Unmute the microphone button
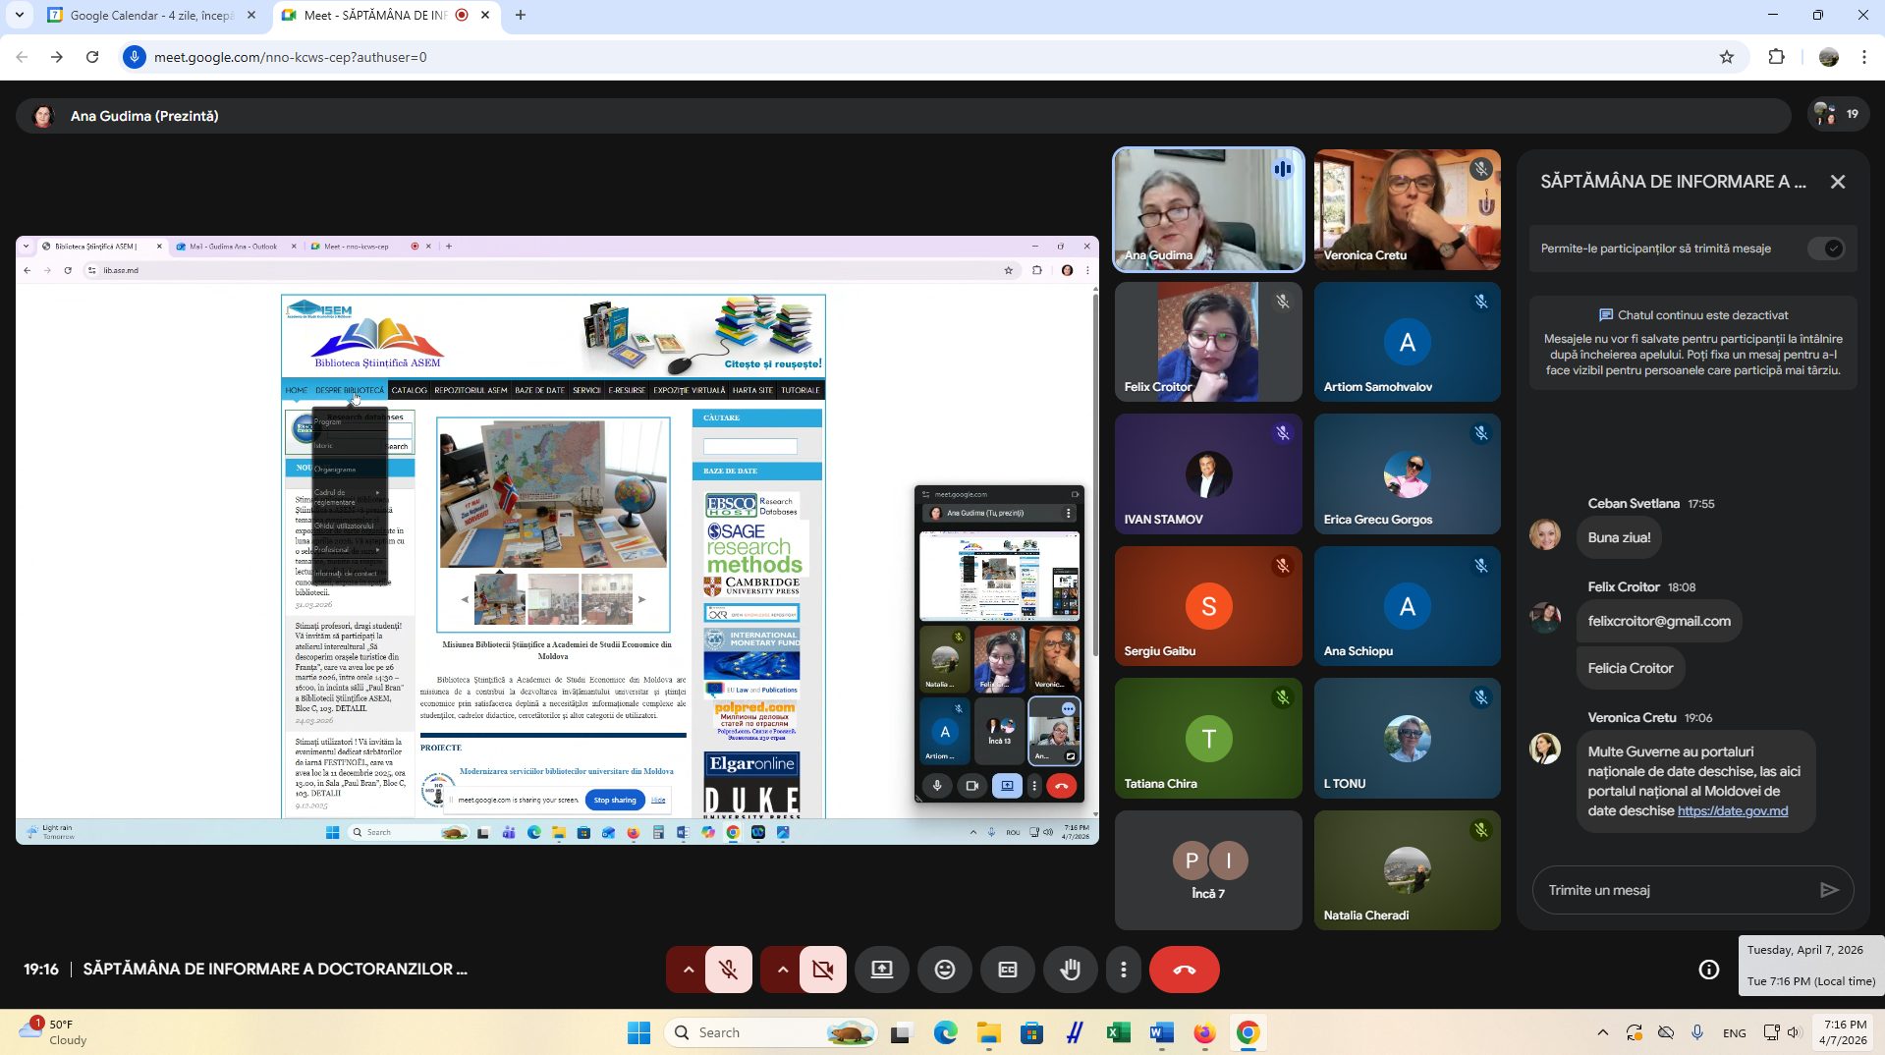 (728, 970)
